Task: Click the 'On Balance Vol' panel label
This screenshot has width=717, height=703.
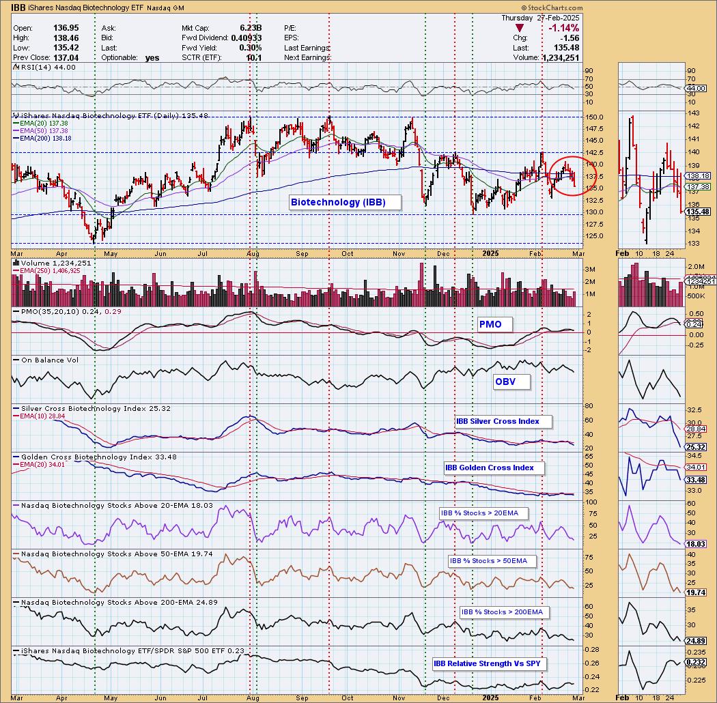Action: pyautogui.click(x=46, y=360)
